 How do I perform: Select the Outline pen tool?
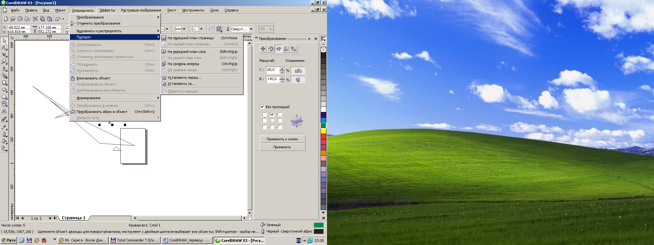4,134
